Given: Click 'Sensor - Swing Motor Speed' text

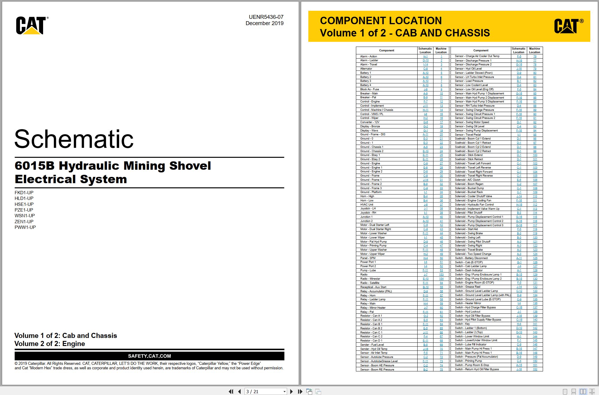Looking at the screenshot, I should click(x=472, y=122).
